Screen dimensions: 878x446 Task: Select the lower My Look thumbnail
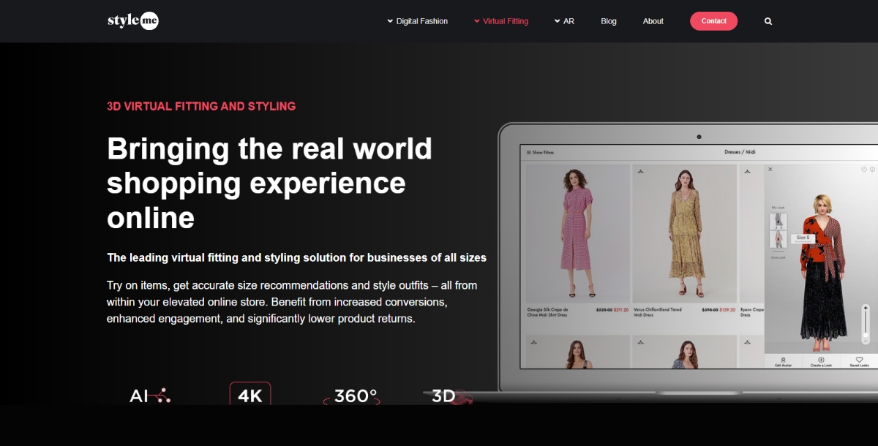pyautogui.click(x=778, y=241)
